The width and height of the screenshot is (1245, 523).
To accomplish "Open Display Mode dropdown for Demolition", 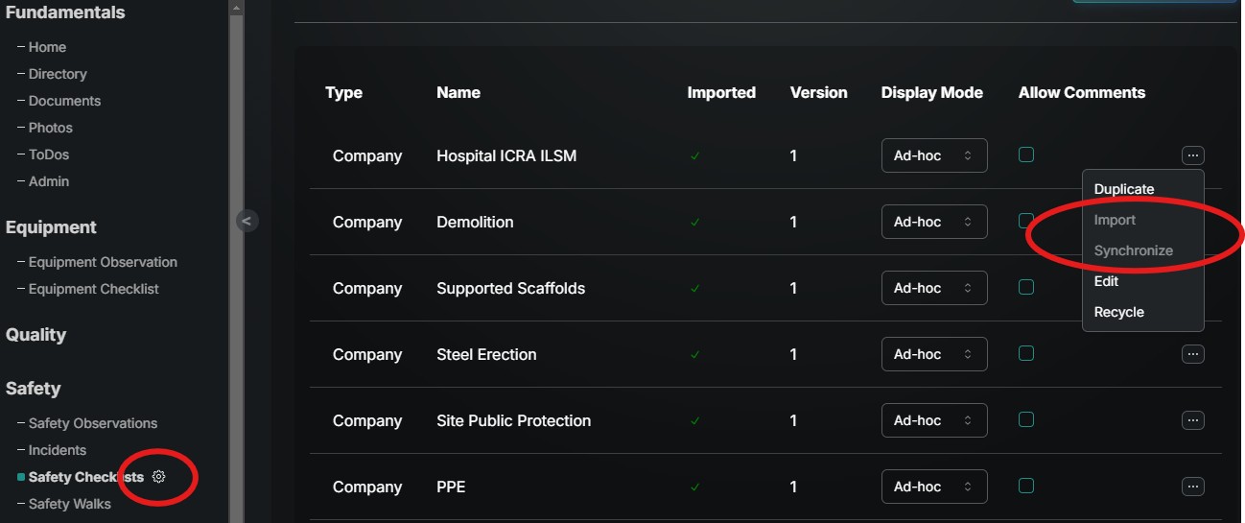I will coord(933,222).
